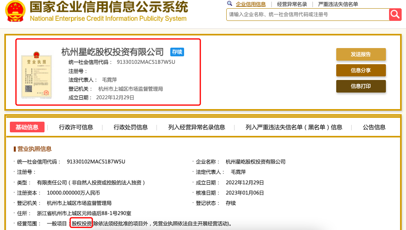Select the 企业信用信息 search category

click(x=251, y=4)
